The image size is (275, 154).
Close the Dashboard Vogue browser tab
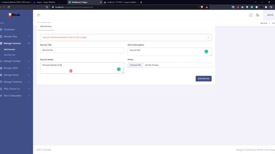(x=101, y=2)
